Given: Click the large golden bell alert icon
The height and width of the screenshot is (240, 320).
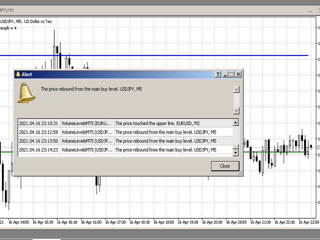Looking at the screenshot, I should click(x=26, y=93).
